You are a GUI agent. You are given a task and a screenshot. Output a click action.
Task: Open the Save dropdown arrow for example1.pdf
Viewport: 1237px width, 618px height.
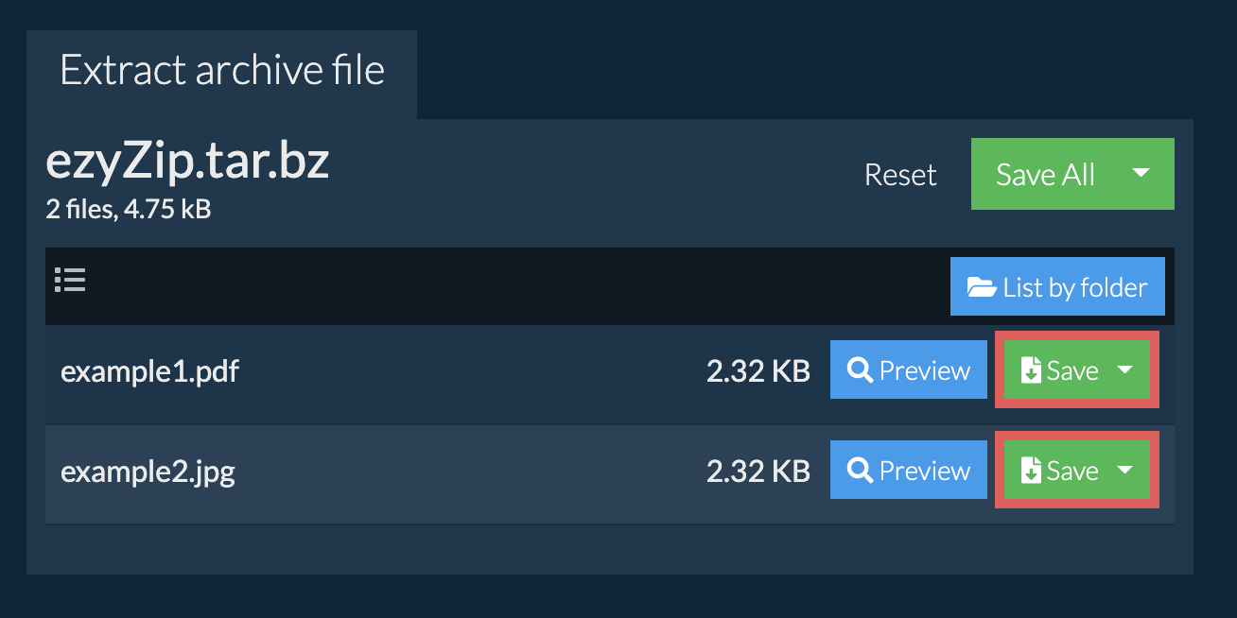pyautogui.click(x=1124, y=370)
